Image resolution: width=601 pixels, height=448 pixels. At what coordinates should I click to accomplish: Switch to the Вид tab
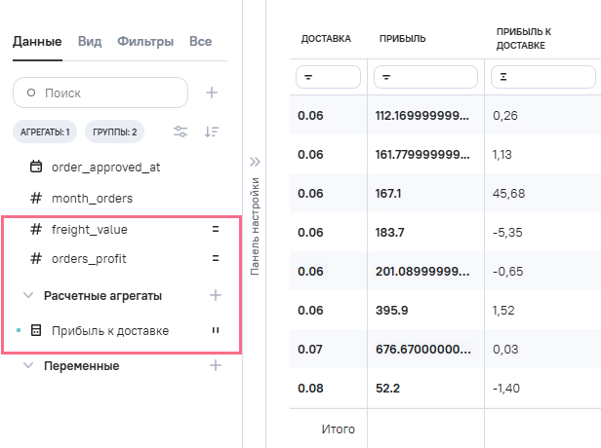click(x=89, y=42)
